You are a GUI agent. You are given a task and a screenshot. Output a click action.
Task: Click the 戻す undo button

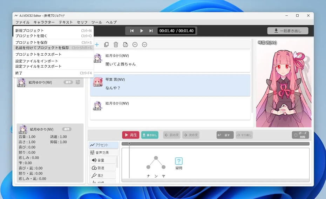[225, 135]
